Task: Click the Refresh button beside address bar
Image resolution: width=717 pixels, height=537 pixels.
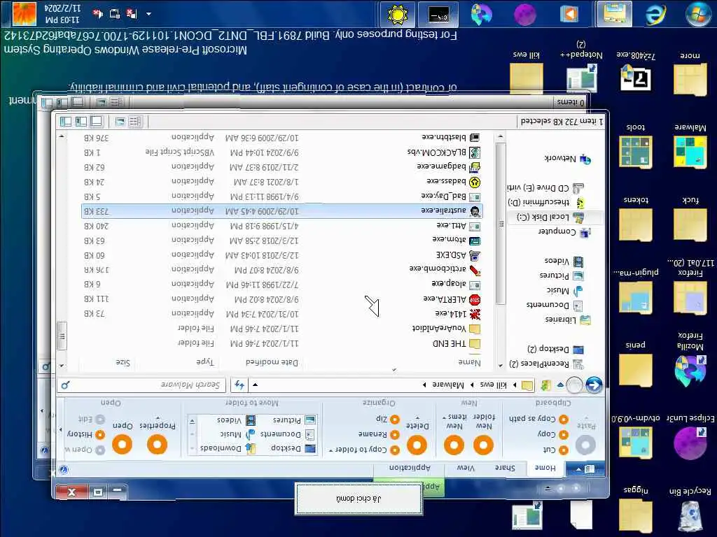Action: coord(239,385)
